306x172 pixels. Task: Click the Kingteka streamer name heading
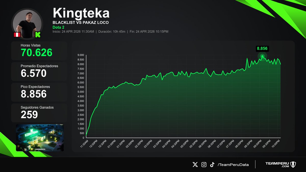tap(81, 13)
